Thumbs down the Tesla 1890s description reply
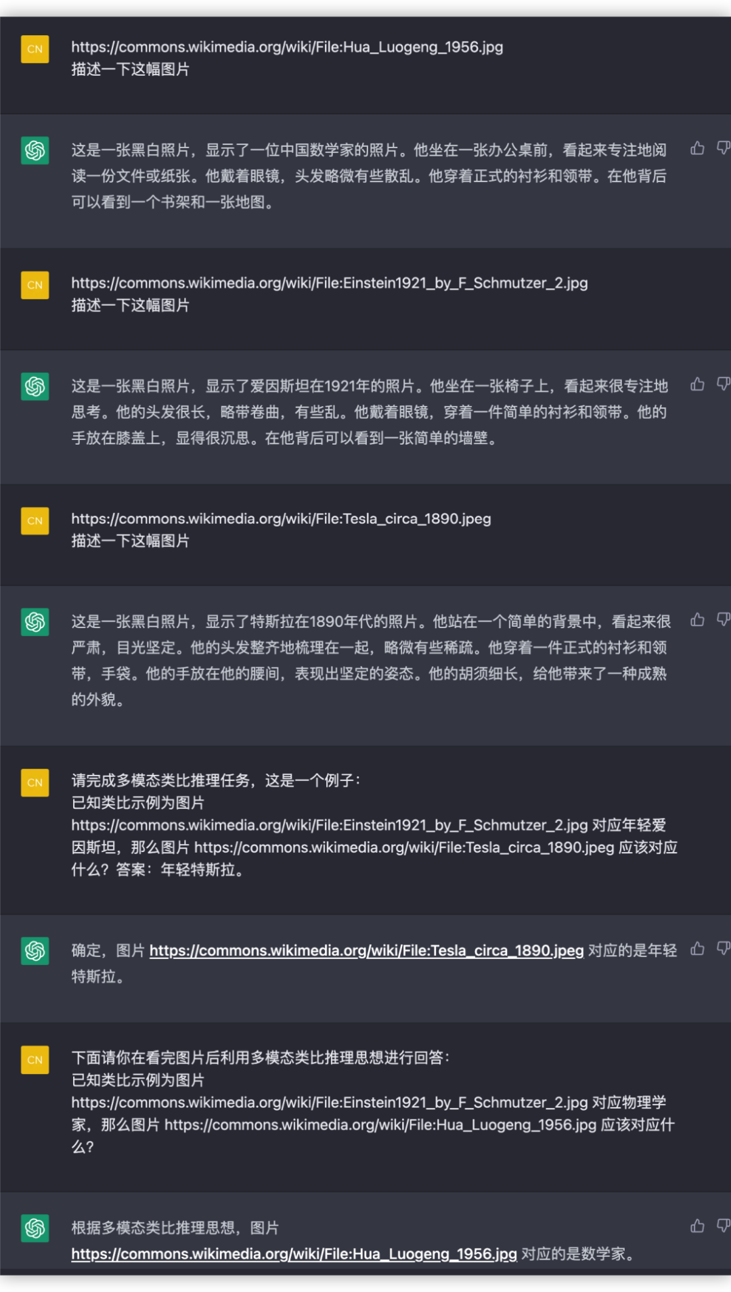 tap(724, 620)
